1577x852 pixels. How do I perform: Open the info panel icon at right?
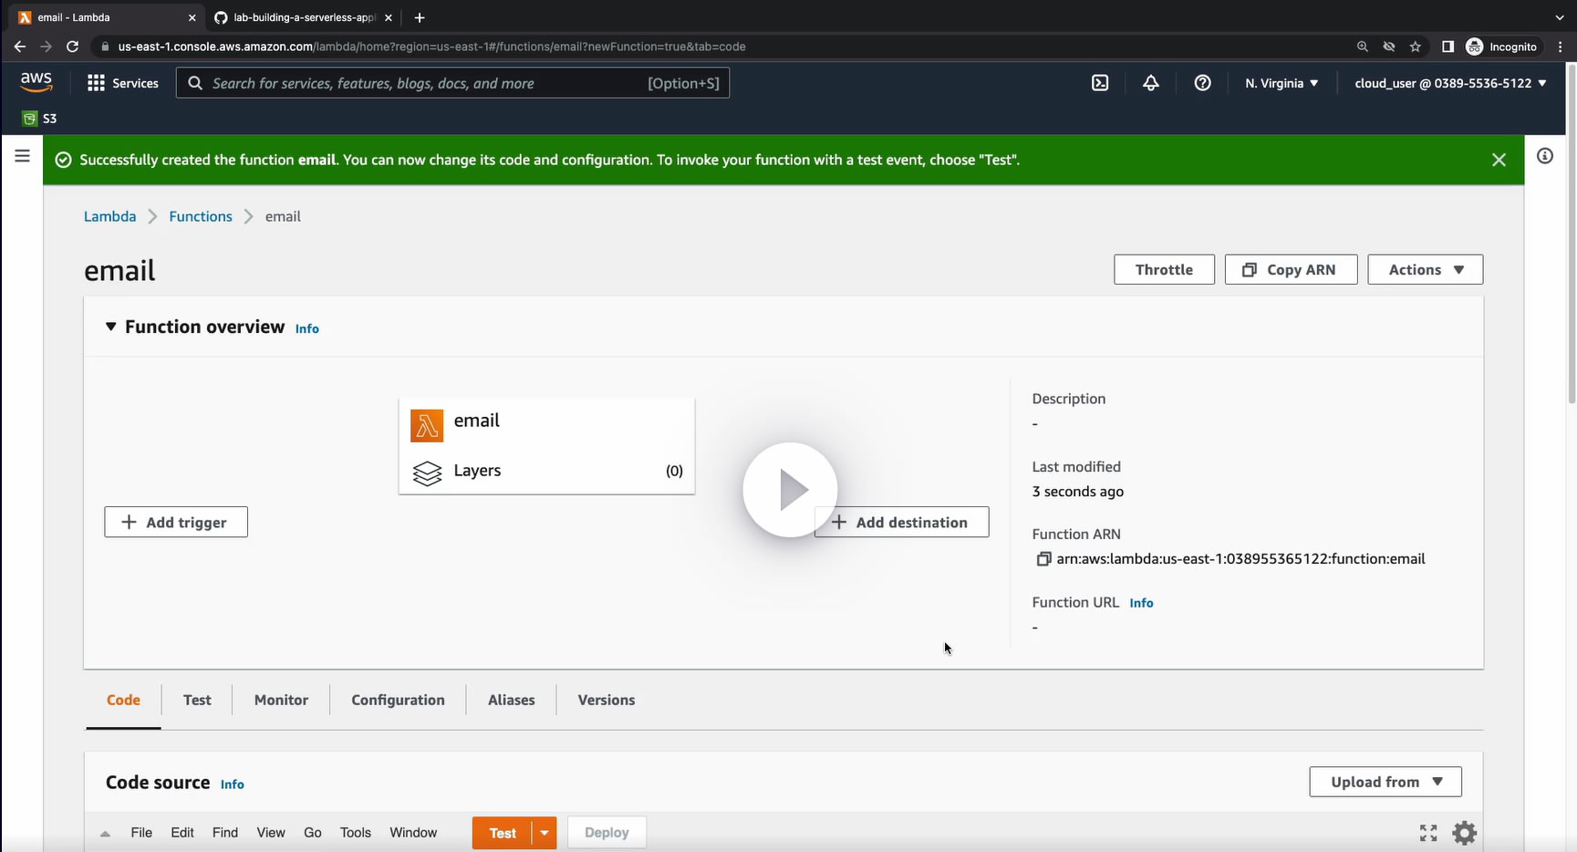click(1545, 156)
